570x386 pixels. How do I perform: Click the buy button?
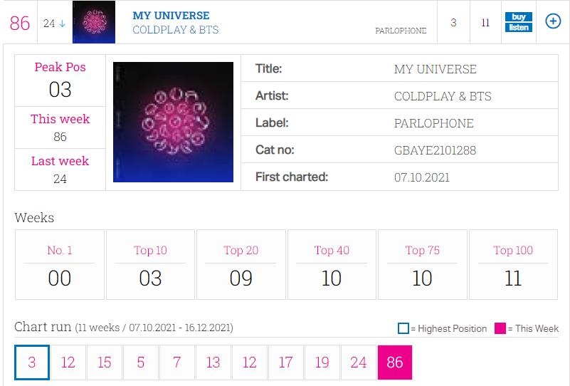point(518,17)
